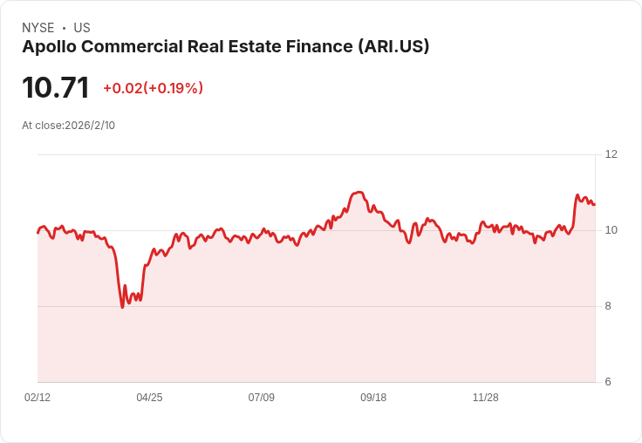Click the 8 price axis label
642x443 pixels.
coord(608,306)
